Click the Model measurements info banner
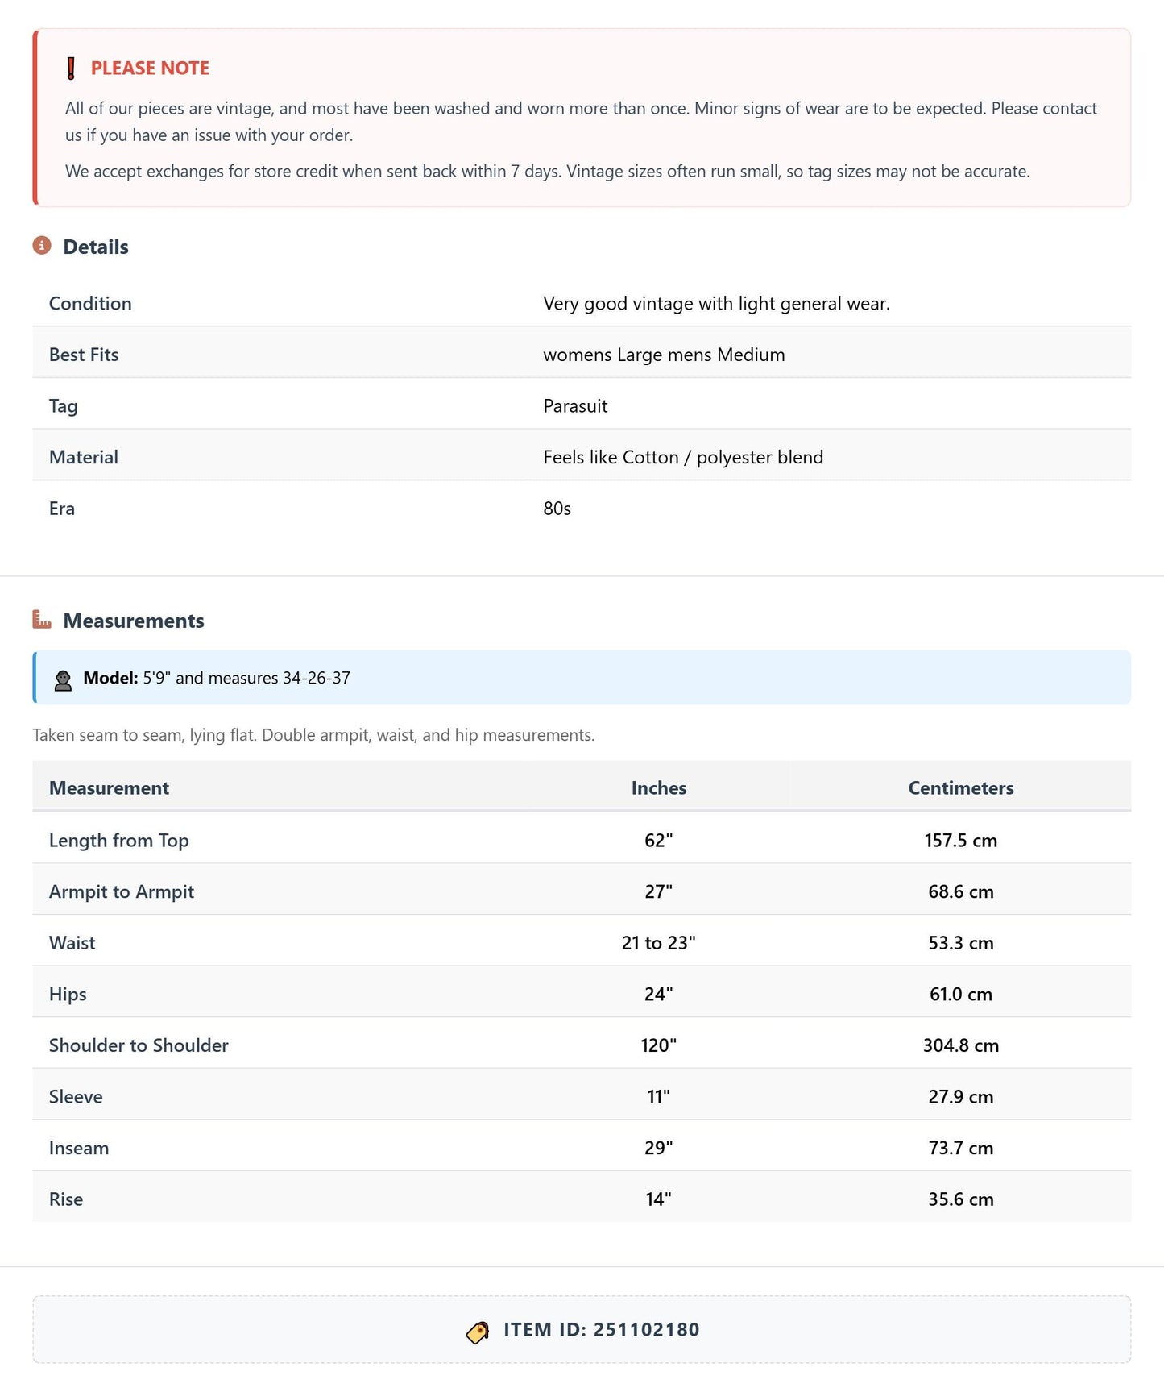Viewport: 1164px width, 1392px height. (582, 678)
